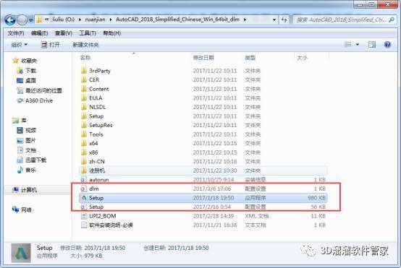Select the autorun file icon
The image size is (401, 268).
point(84,180)
